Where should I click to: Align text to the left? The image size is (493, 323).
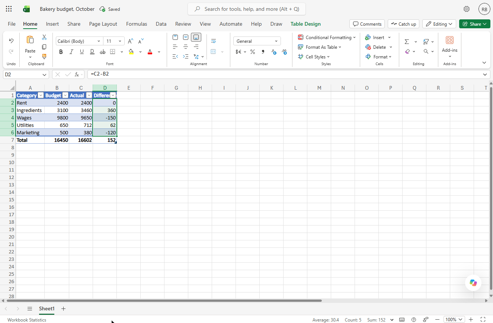tap(175, 47)
